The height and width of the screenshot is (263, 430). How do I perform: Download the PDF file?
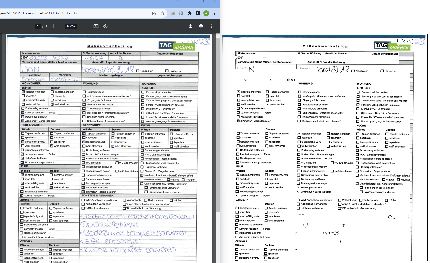coord(191,26)
